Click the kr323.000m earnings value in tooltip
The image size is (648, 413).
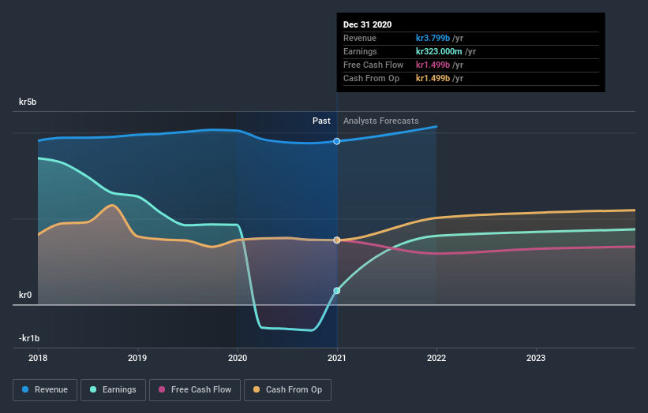pos(439,51)
